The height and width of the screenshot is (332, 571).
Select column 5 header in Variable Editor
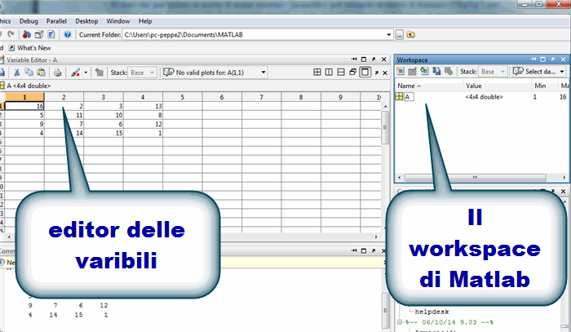click(183, 97)
